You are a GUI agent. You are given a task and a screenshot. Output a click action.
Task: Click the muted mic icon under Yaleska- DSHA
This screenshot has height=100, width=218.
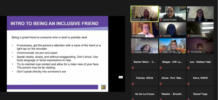[x=133, y=84]
